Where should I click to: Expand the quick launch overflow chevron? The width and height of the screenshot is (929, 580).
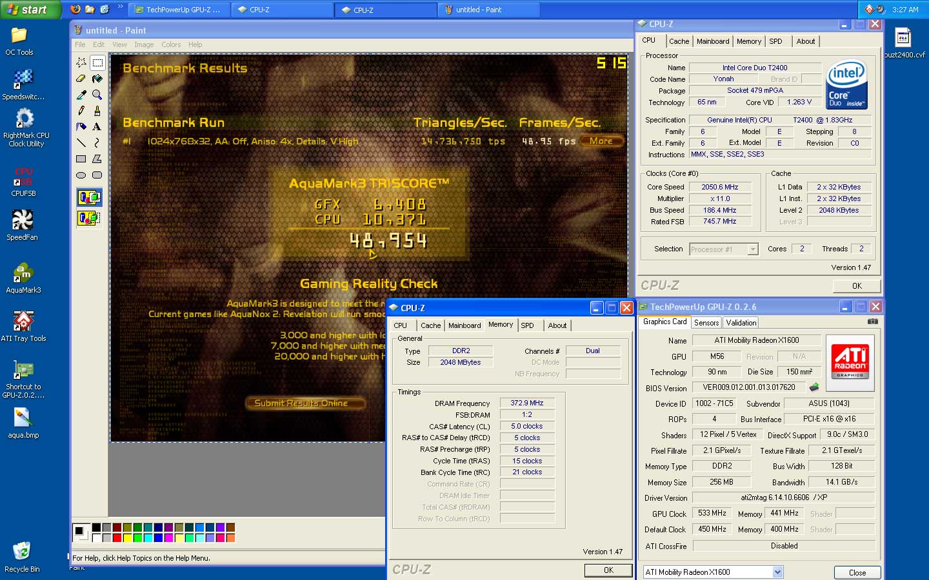click(x=121, y=8)
